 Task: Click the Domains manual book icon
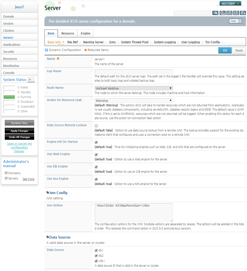(x=6, y=173)
